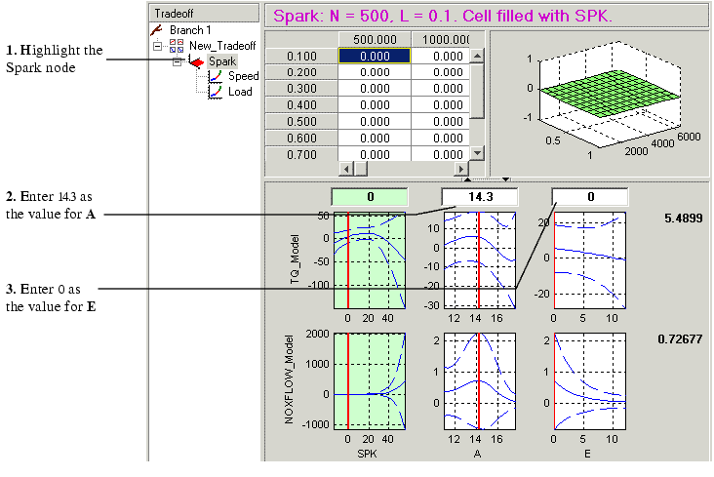Click the red Spark table icon
Viewport: 714px width, 477px height.
click(197, 61)
